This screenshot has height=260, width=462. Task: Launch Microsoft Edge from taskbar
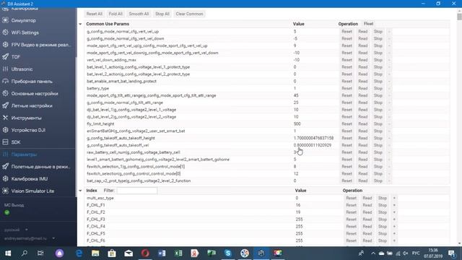pyautogui.click(x=79, y=253)
